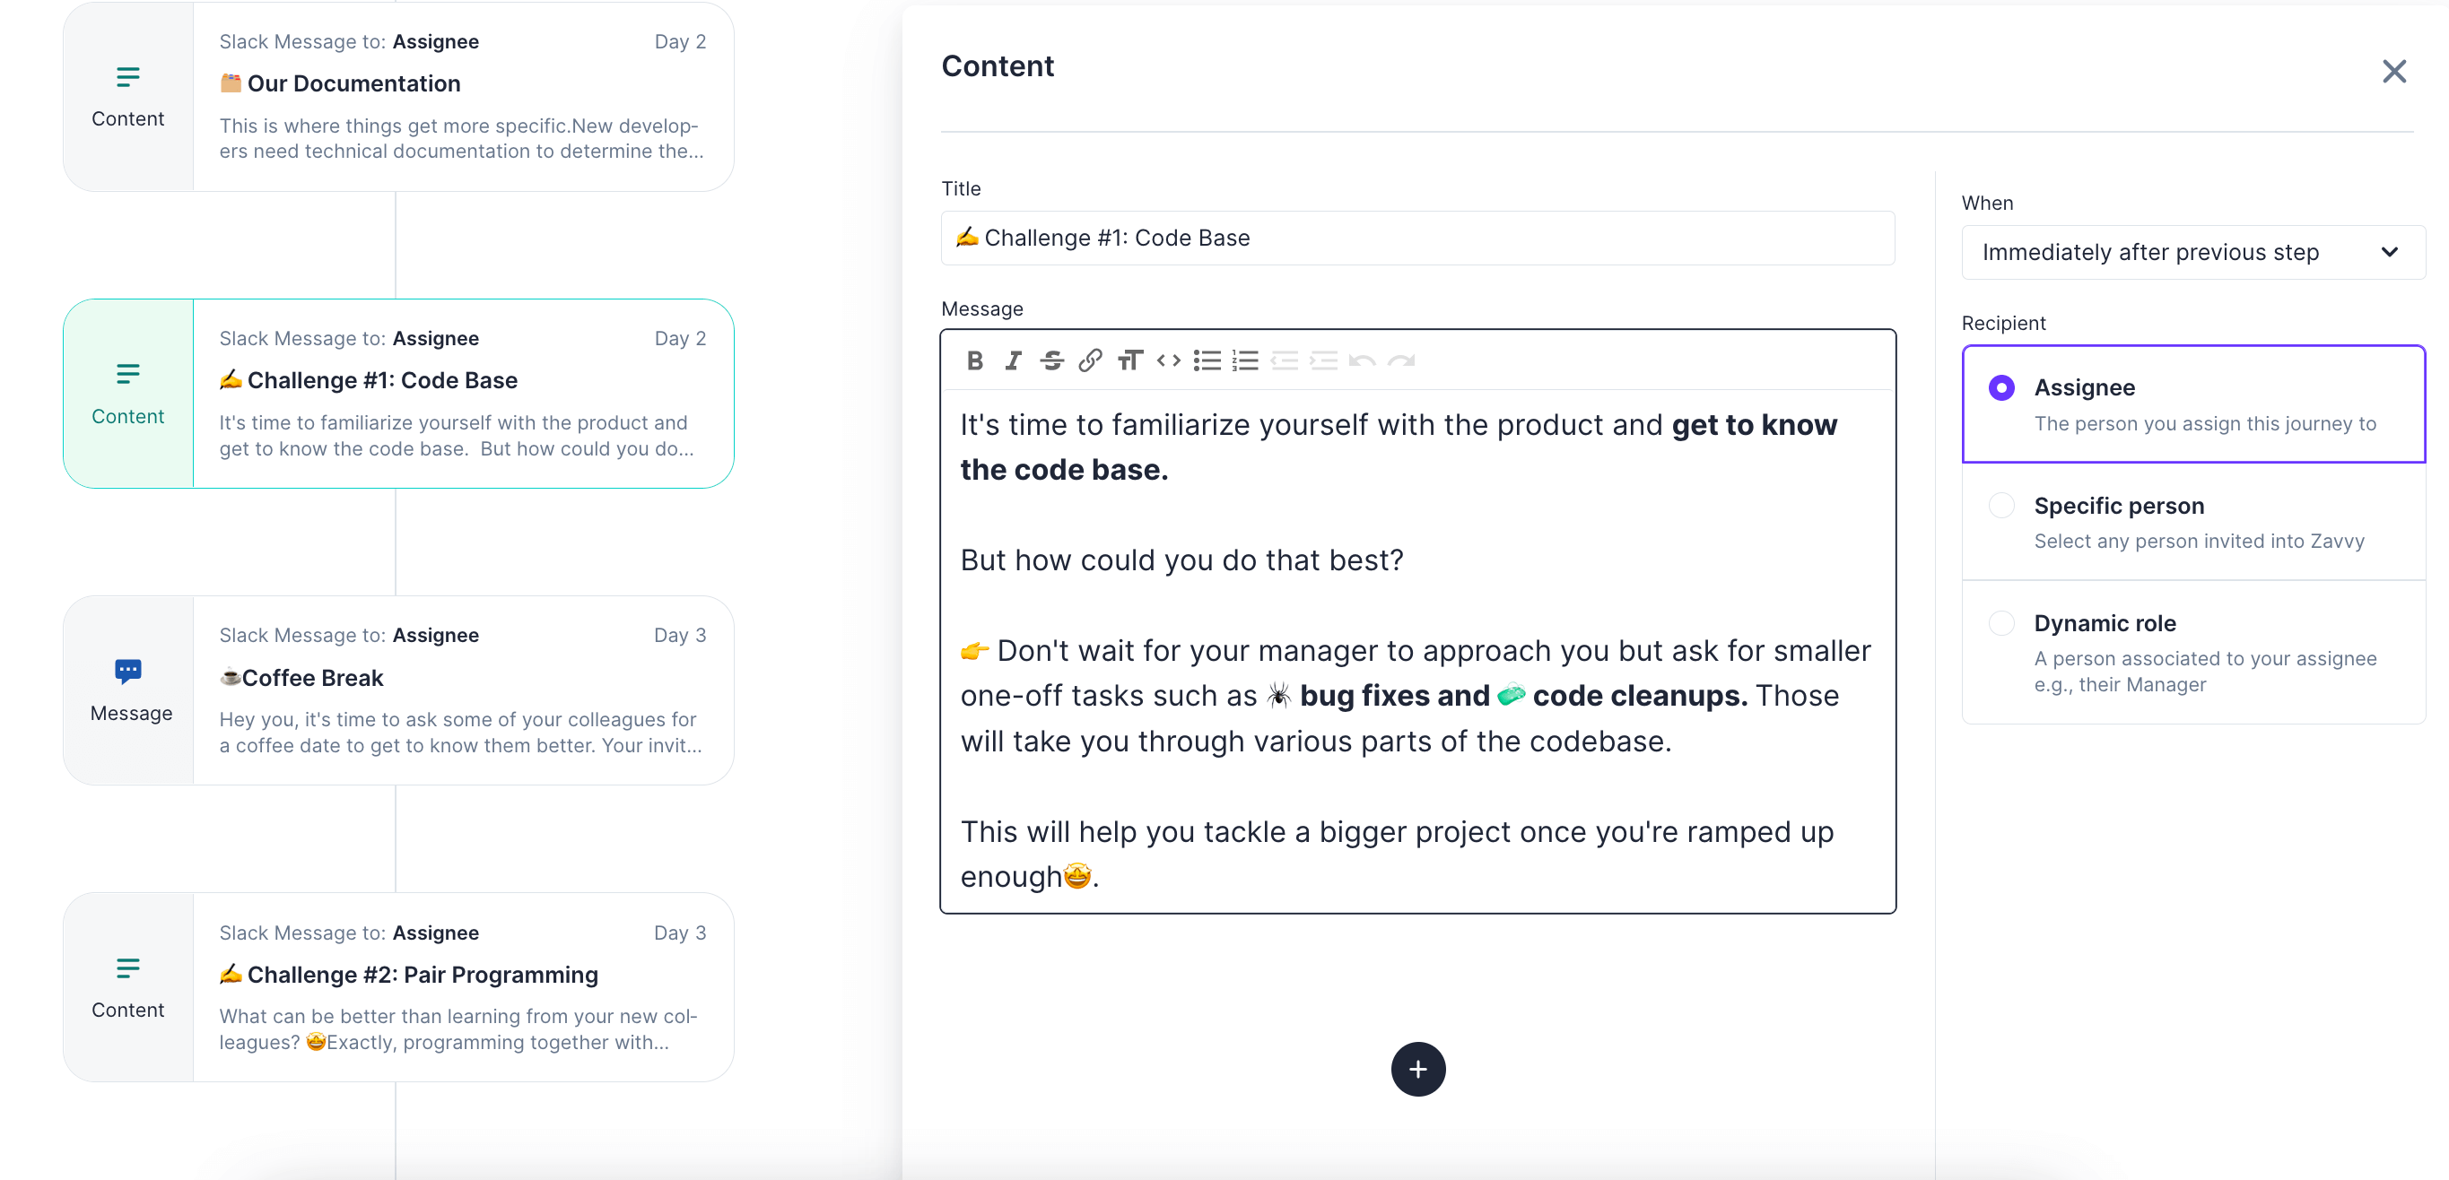Select the Assignee recipient option
The height and width of the screenshot is (1180, 2449).
(x=2001, y=387)
